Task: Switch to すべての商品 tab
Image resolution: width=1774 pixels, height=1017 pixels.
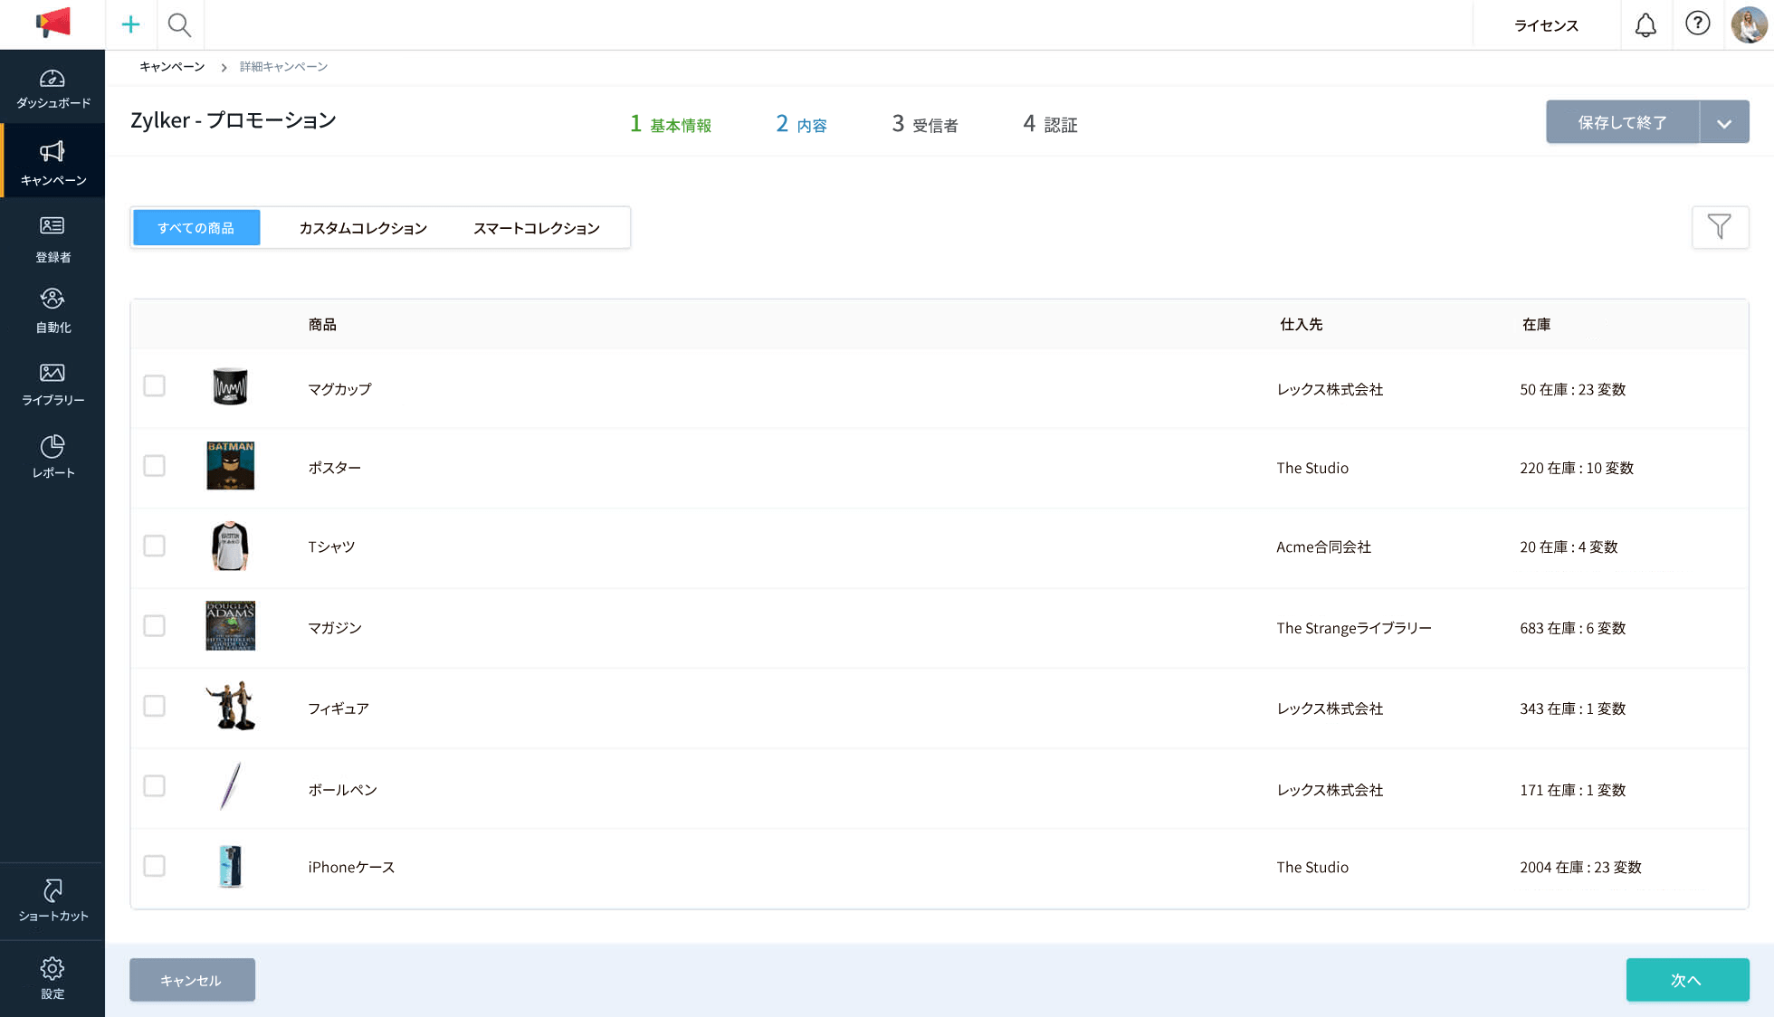Action: (196, 228)
